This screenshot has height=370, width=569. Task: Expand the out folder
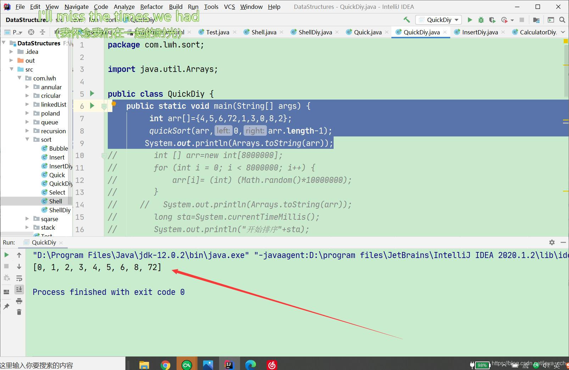pyautogui.click(x=11, y=61)
